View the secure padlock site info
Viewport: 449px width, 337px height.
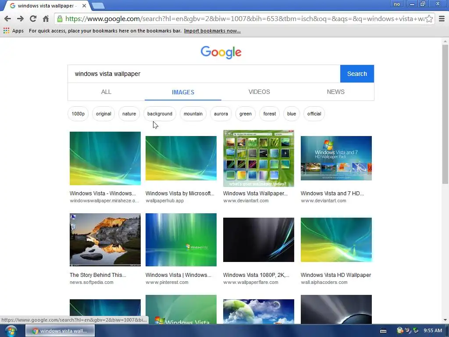click(60, 19)
